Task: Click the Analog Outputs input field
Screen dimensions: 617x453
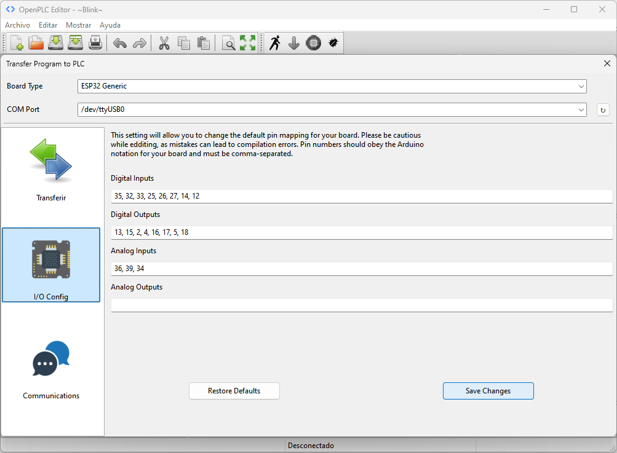Action: click(x=361, y=305)
